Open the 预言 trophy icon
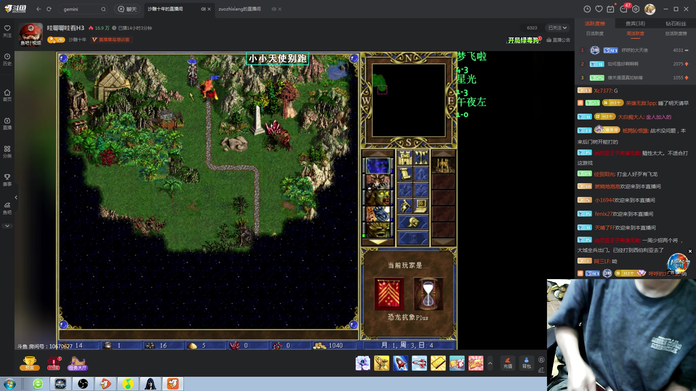 pos(29,363)
